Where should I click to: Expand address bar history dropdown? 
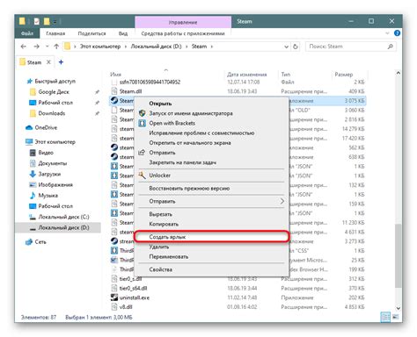pos(286,47)
